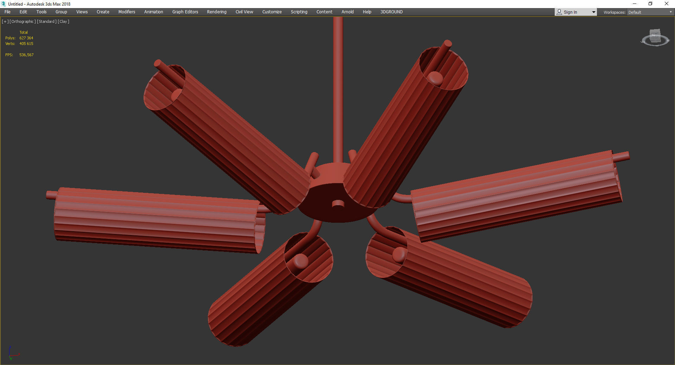This screenshot has width=675, height=365.
Task: Expand the Sign In dropdown arrow
Action: coord(594,12)
